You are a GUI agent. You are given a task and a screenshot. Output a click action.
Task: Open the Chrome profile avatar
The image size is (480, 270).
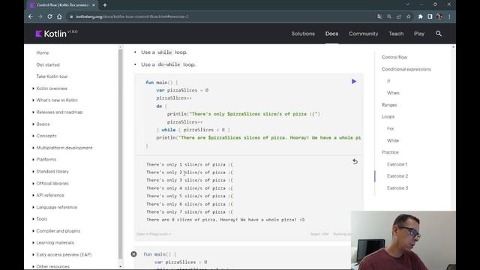439,16
